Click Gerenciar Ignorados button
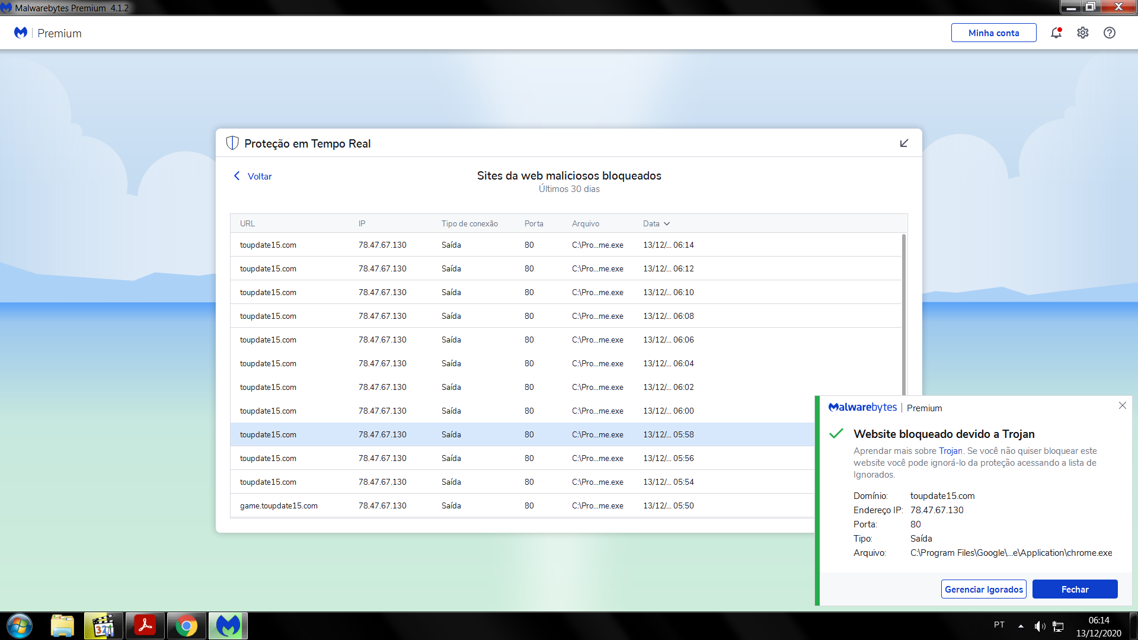This screenshot has width=1138, height=640. point(984,589)
